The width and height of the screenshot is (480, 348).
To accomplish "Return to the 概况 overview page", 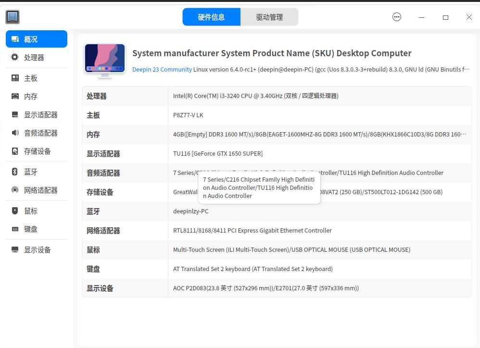I will 30,39.
